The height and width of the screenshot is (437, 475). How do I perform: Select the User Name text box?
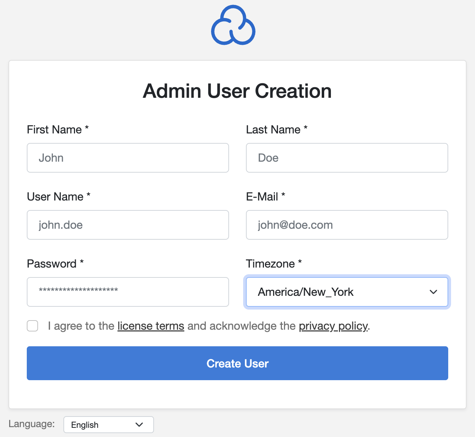pyautogui.click(x=128, y=225)
